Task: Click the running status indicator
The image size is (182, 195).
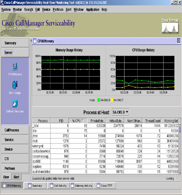Action: pyautogui.click(x=170, y=178)
